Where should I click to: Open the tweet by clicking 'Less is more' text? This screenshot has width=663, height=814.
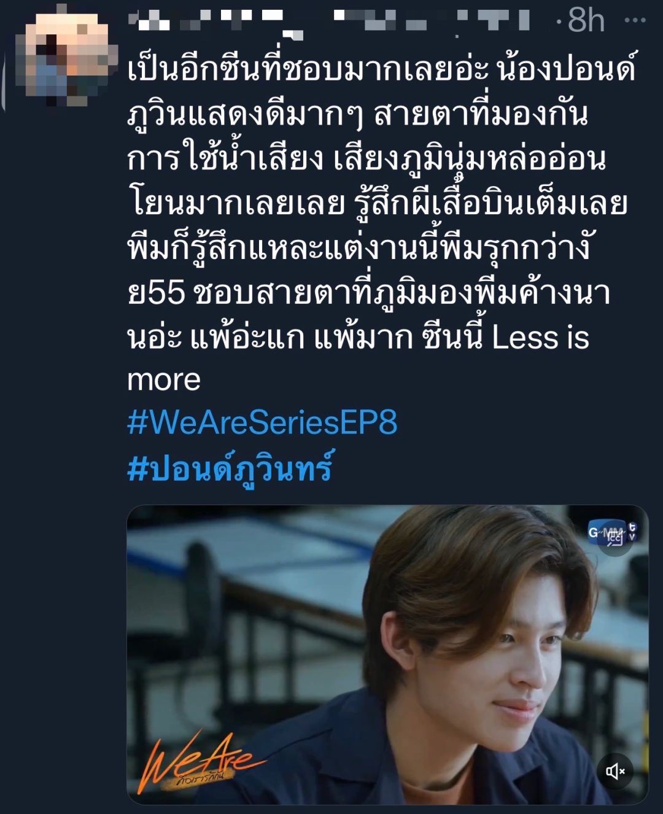click(540, 338)
